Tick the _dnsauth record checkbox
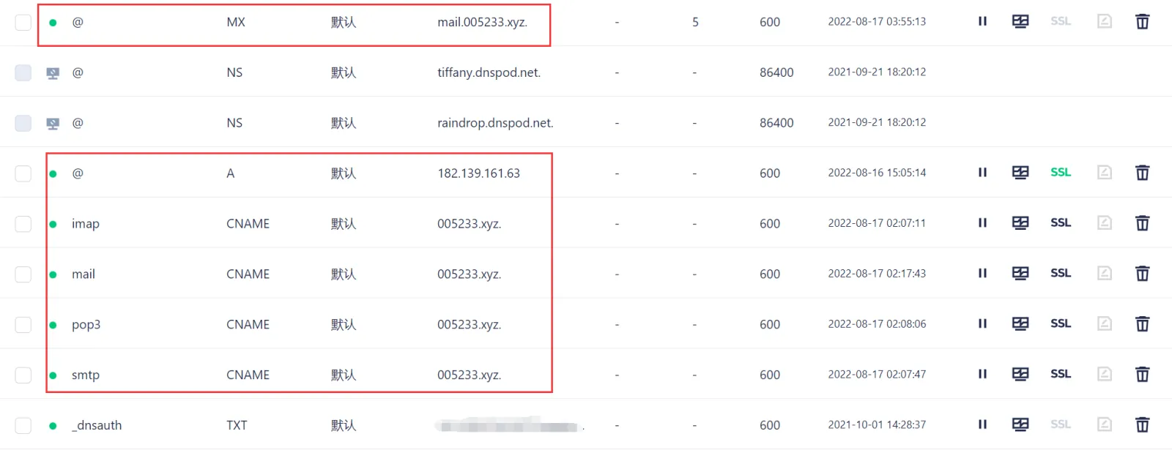The image size is (1172, 453). (x=23, y=425)
